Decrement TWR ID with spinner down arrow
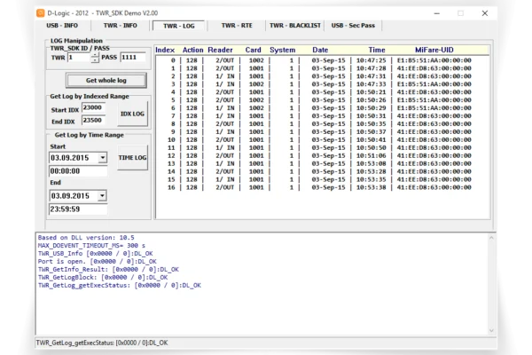532x355 pixels. (x=95, y=60)
